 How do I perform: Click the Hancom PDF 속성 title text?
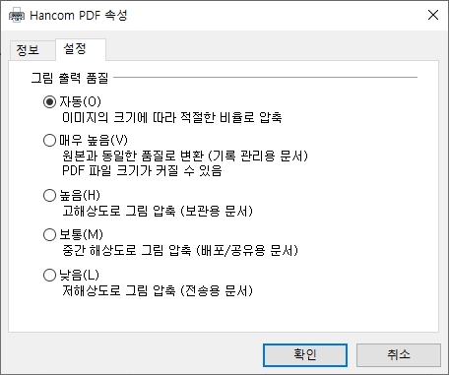pos(79,16)
